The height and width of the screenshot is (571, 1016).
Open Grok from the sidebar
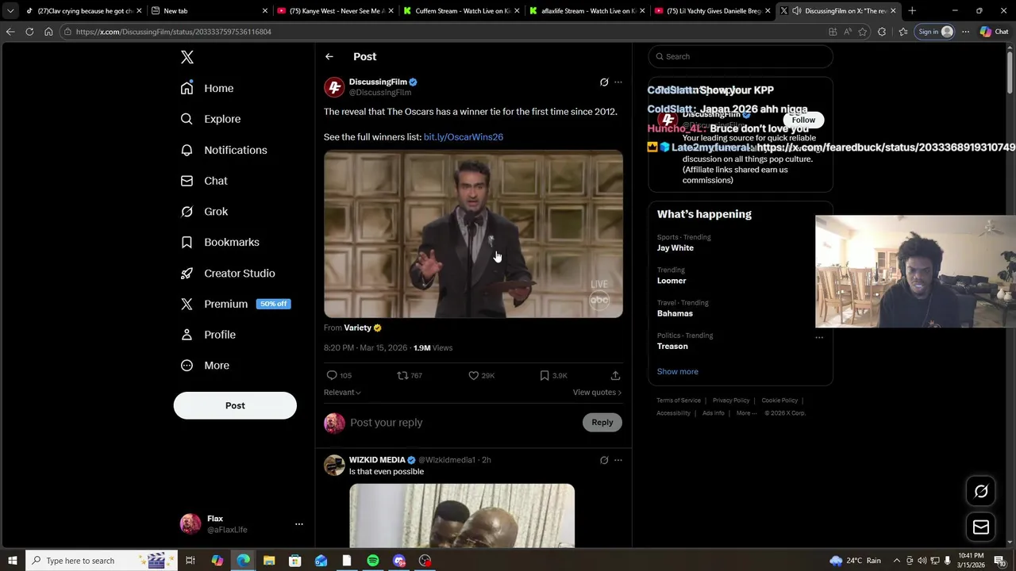[204, 212]
